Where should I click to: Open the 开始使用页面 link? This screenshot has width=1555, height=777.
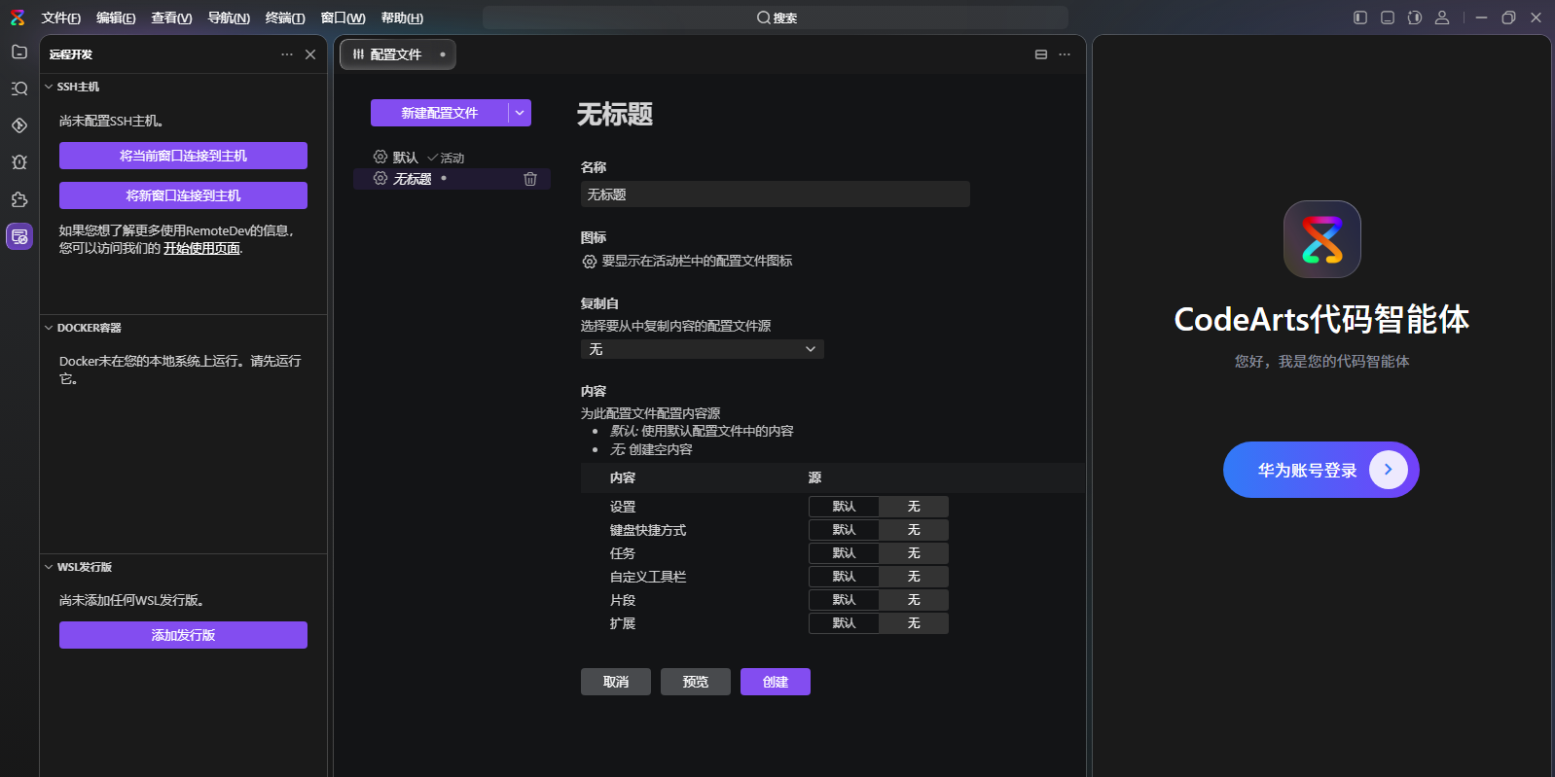[x=201, y=249]
